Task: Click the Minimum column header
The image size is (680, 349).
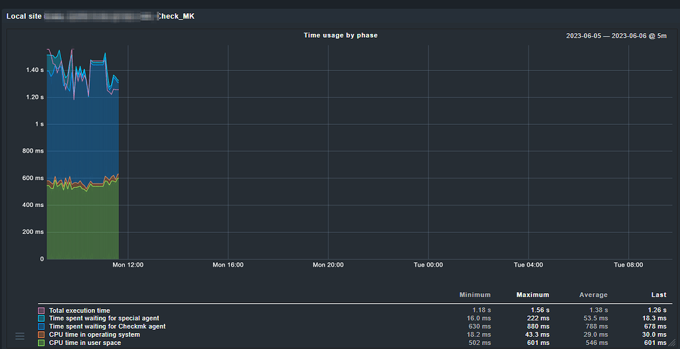Action: point(475,295)
